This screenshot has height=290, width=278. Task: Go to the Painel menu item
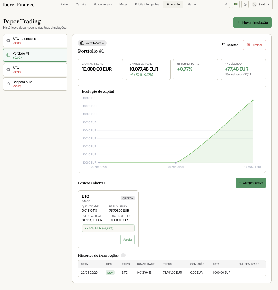(x=64, y=4)
